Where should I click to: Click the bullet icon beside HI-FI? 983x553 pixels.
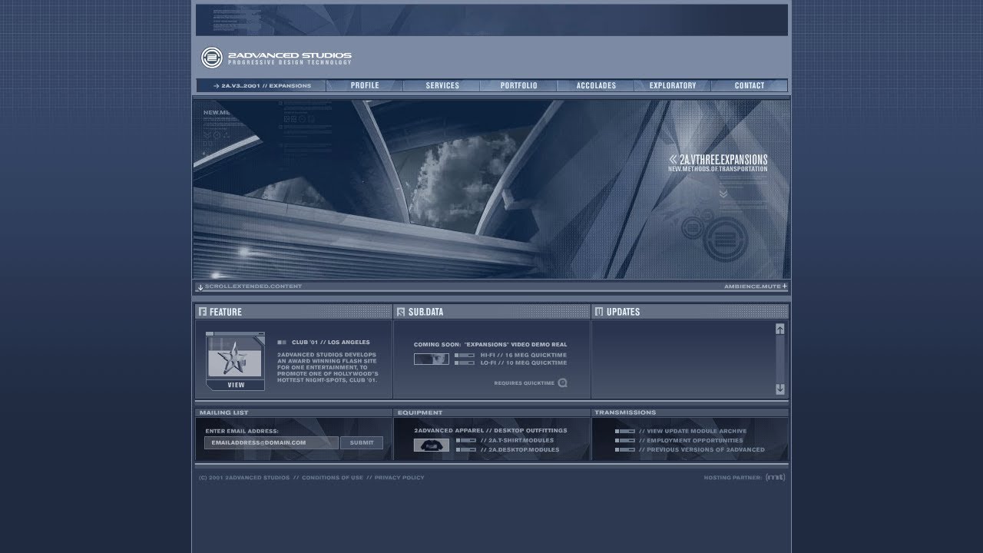click(x=465, y=355)
